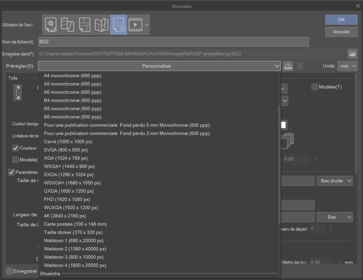Toggle the Couleur checkbox
The image size is (363, 280).
[15, 148]
